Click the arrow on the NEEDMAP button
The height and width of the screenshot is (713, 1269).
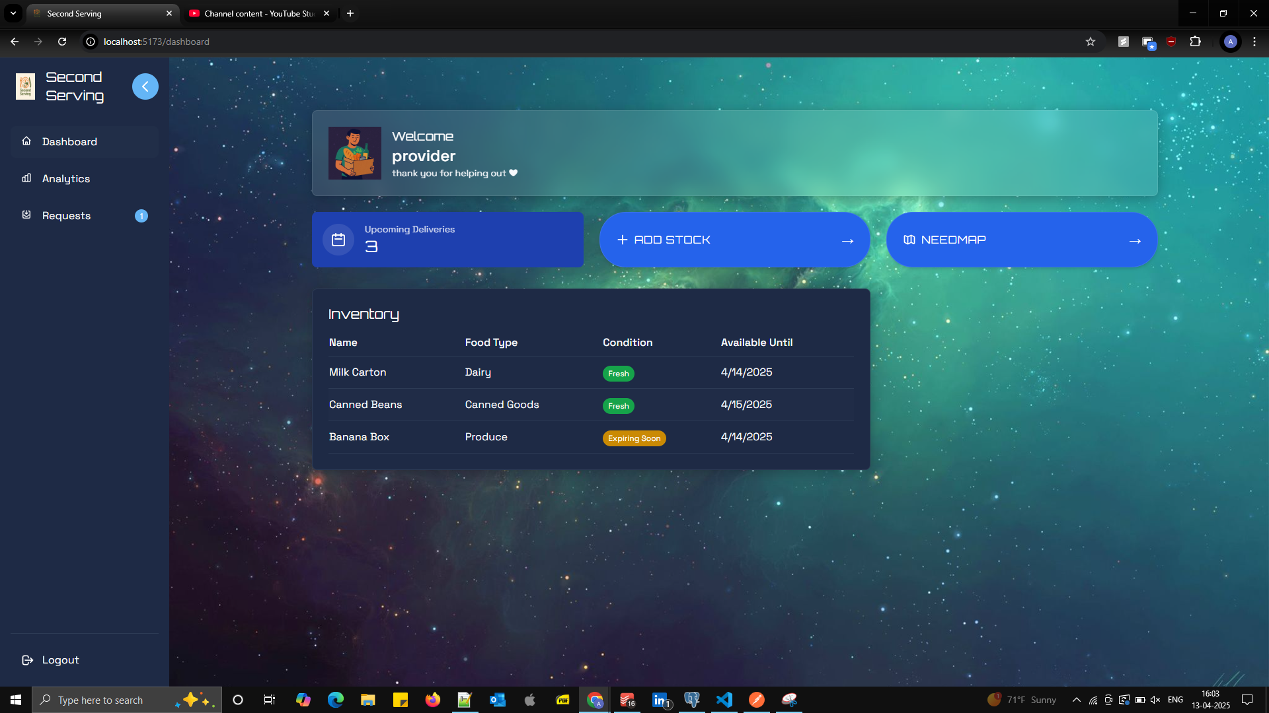1135,241
